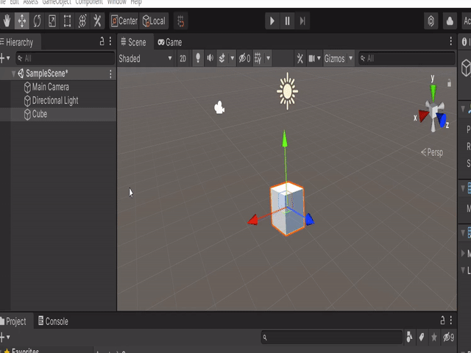Open scene camera dropdown arrow
Viewport: 471px width, 353px height.
(319, 58)
